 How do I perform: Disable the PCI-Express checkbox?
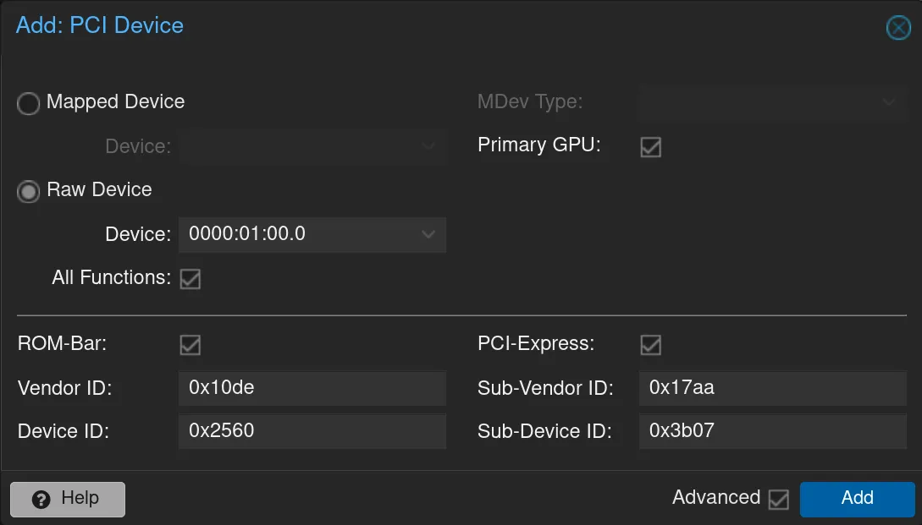coord(650,344)
